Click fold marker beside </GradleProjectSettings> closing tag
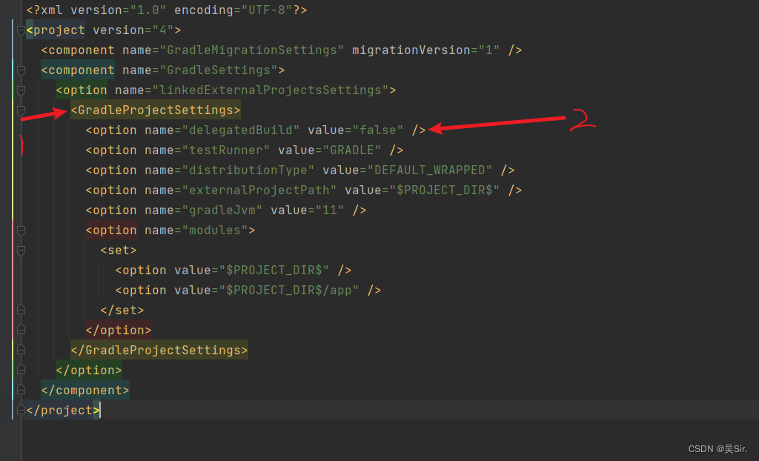This screenshot has height=461, width=759. click(x=21, y=350)
